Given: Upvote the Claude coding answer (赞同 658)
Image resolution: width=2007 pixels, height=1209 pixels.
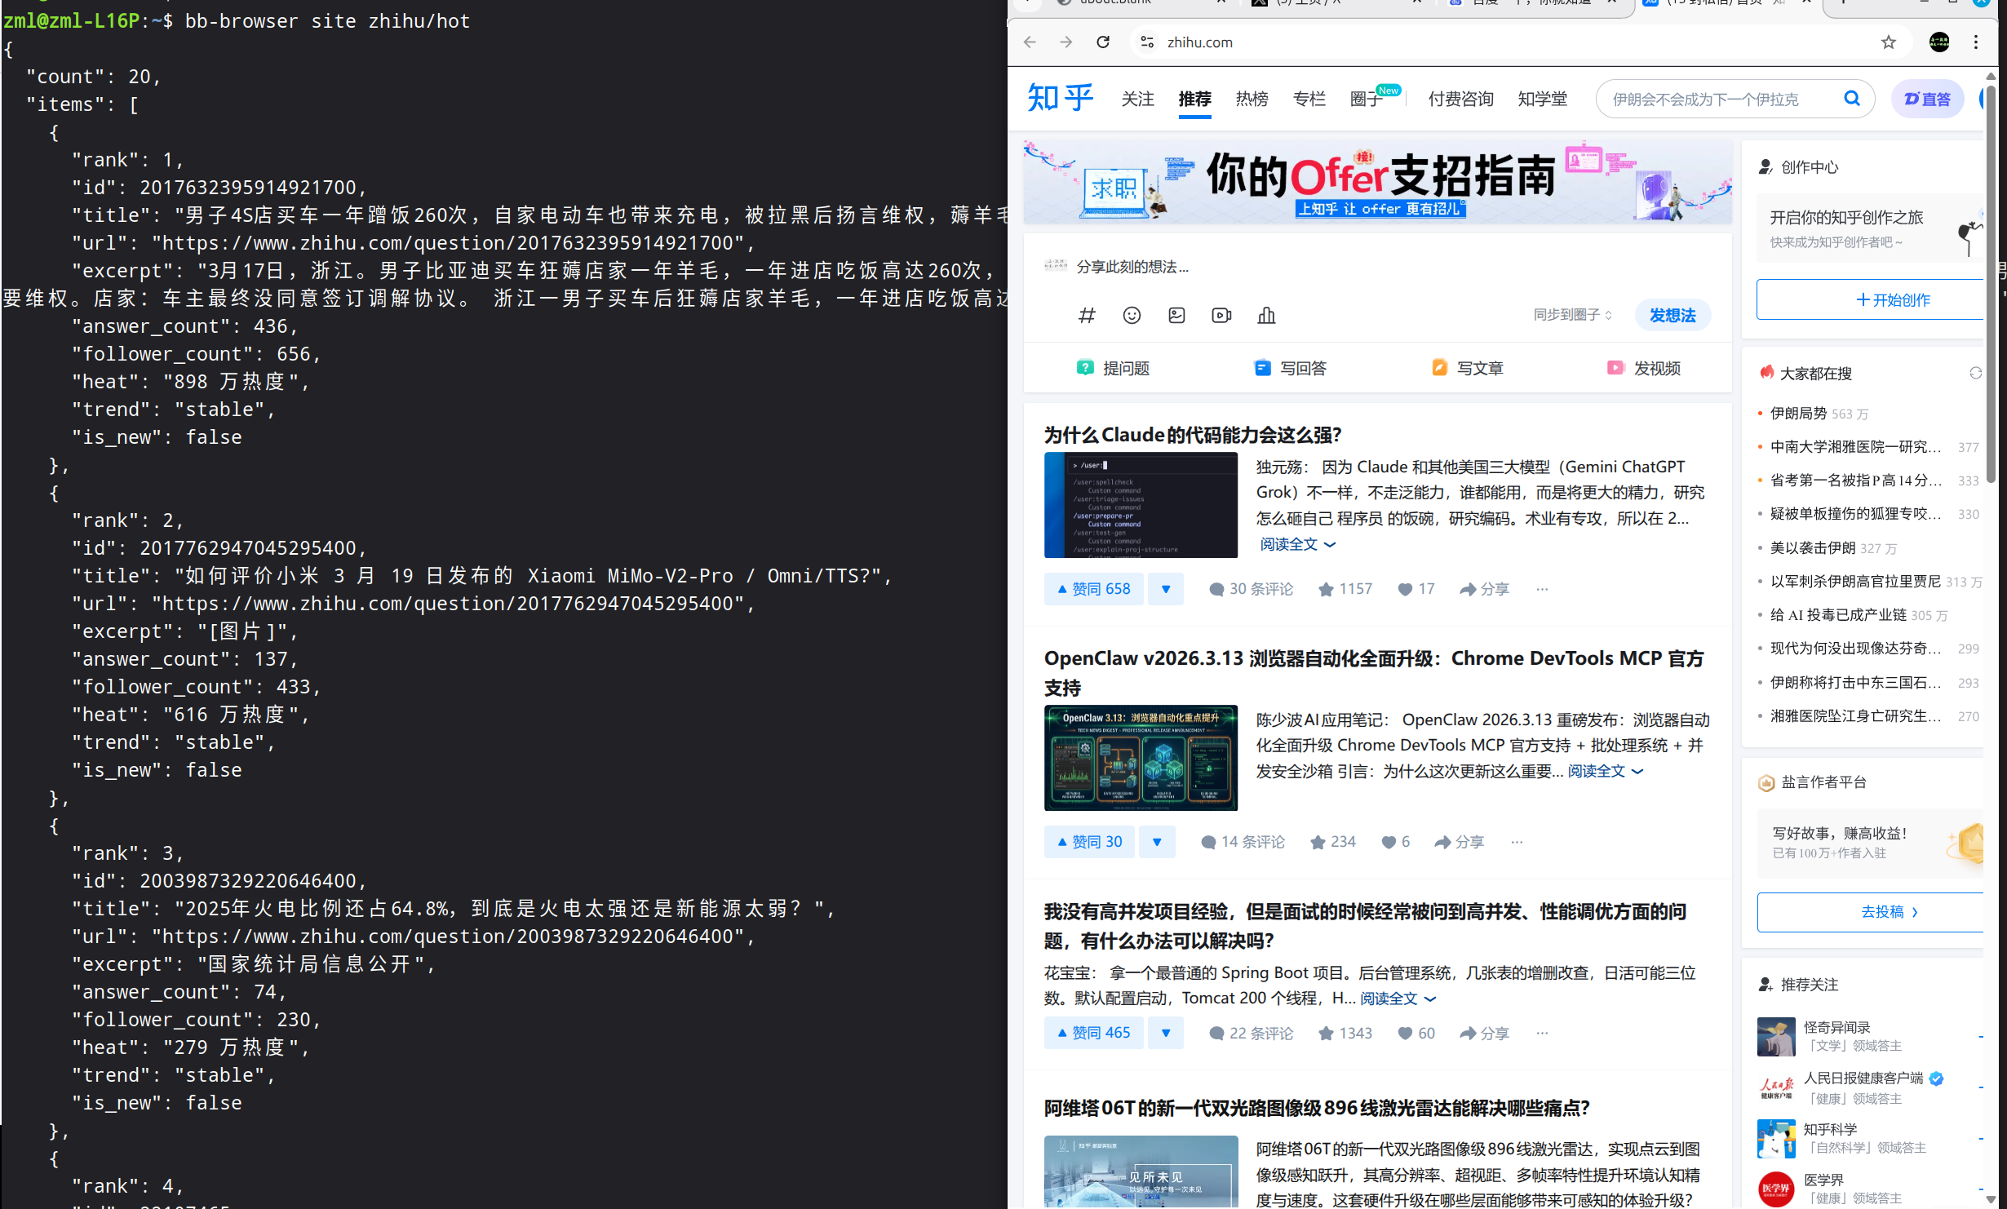Looking at the screenshot, I should coord(1092,589).
